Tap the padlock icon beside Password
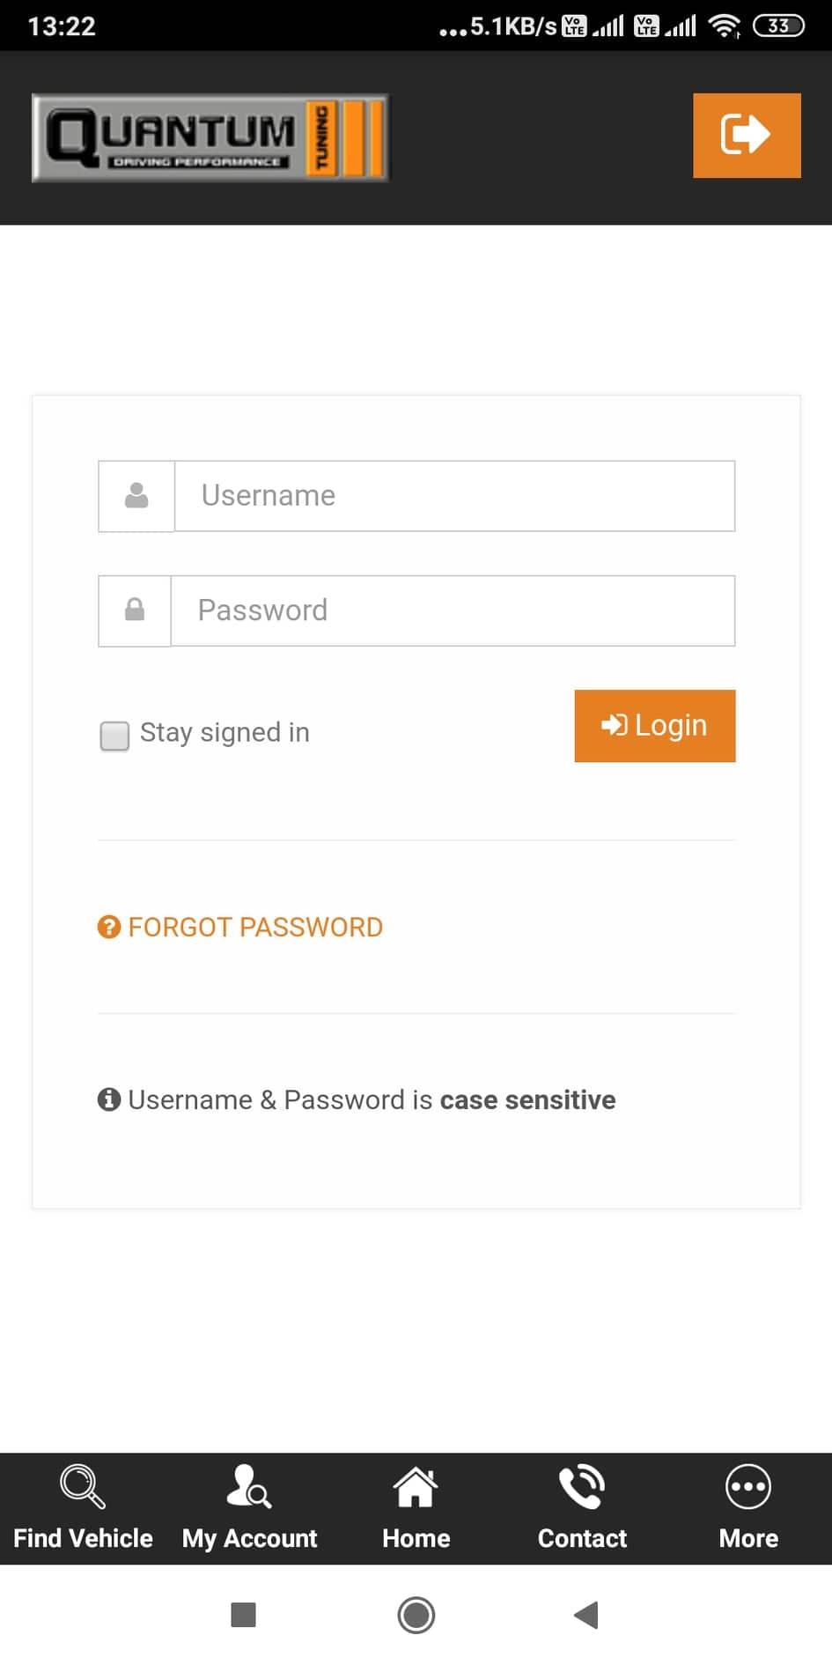Viewport: 832px width, 1665px height. pyautogui.click(x=135, y=610)
